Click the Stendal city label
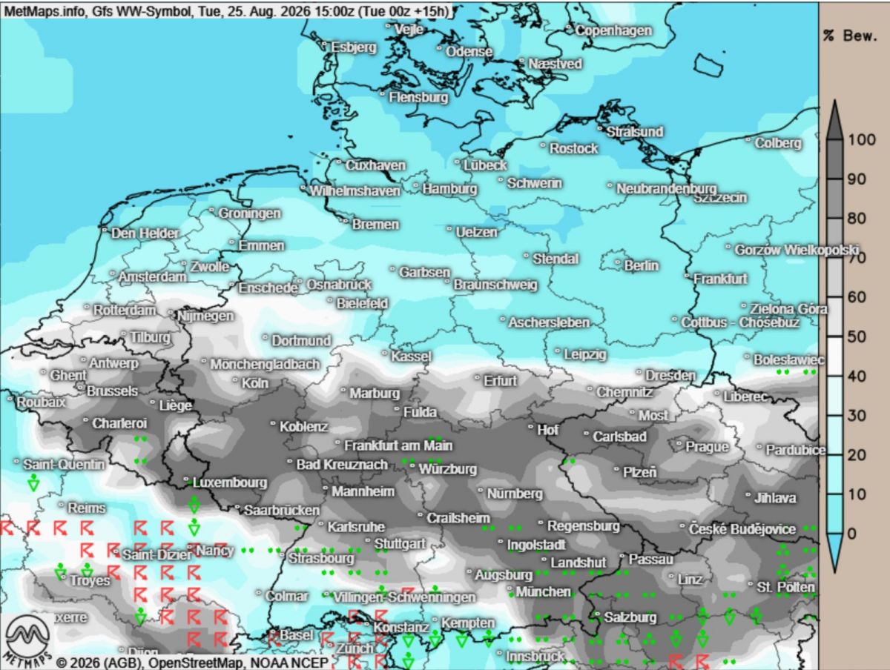This screenshot has height=670, width=890. 556,259
